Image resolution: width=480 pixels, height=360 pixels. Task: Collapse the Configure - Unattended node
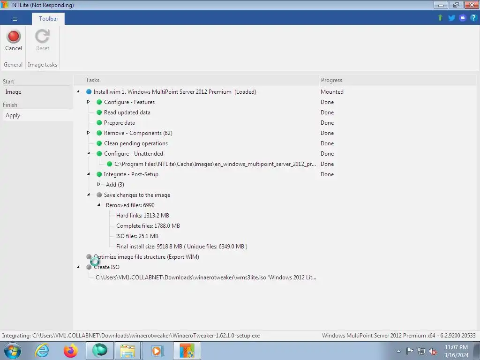89,153
